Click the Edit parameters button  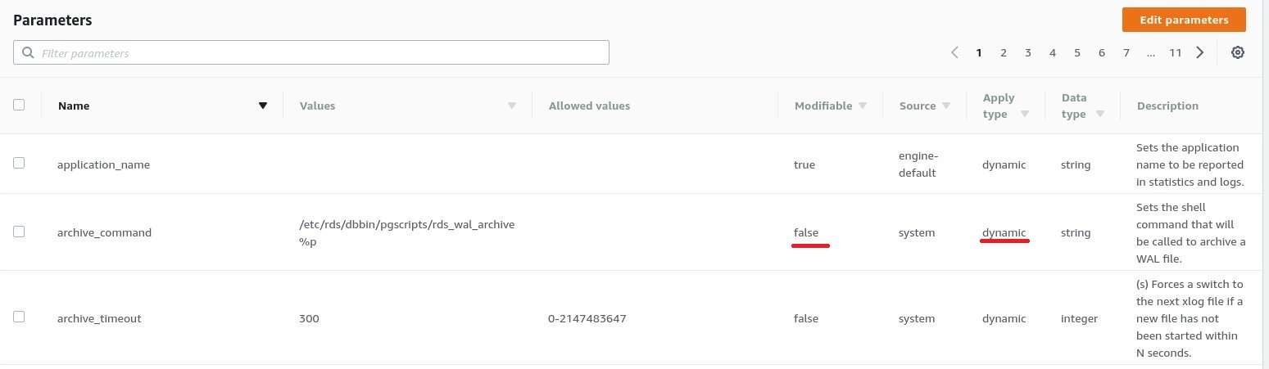(x=1184, y=20)
